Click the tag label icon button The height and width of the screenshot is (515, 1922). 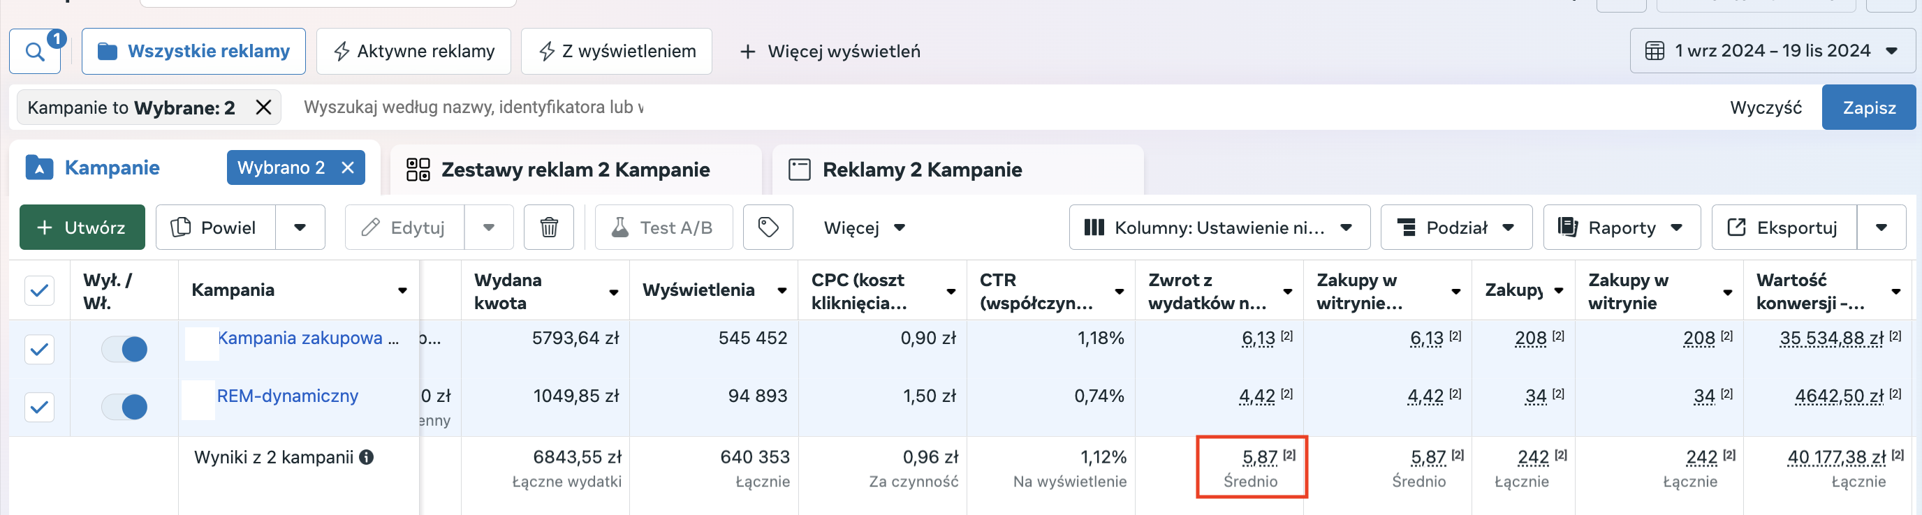[x=768, y=227]
